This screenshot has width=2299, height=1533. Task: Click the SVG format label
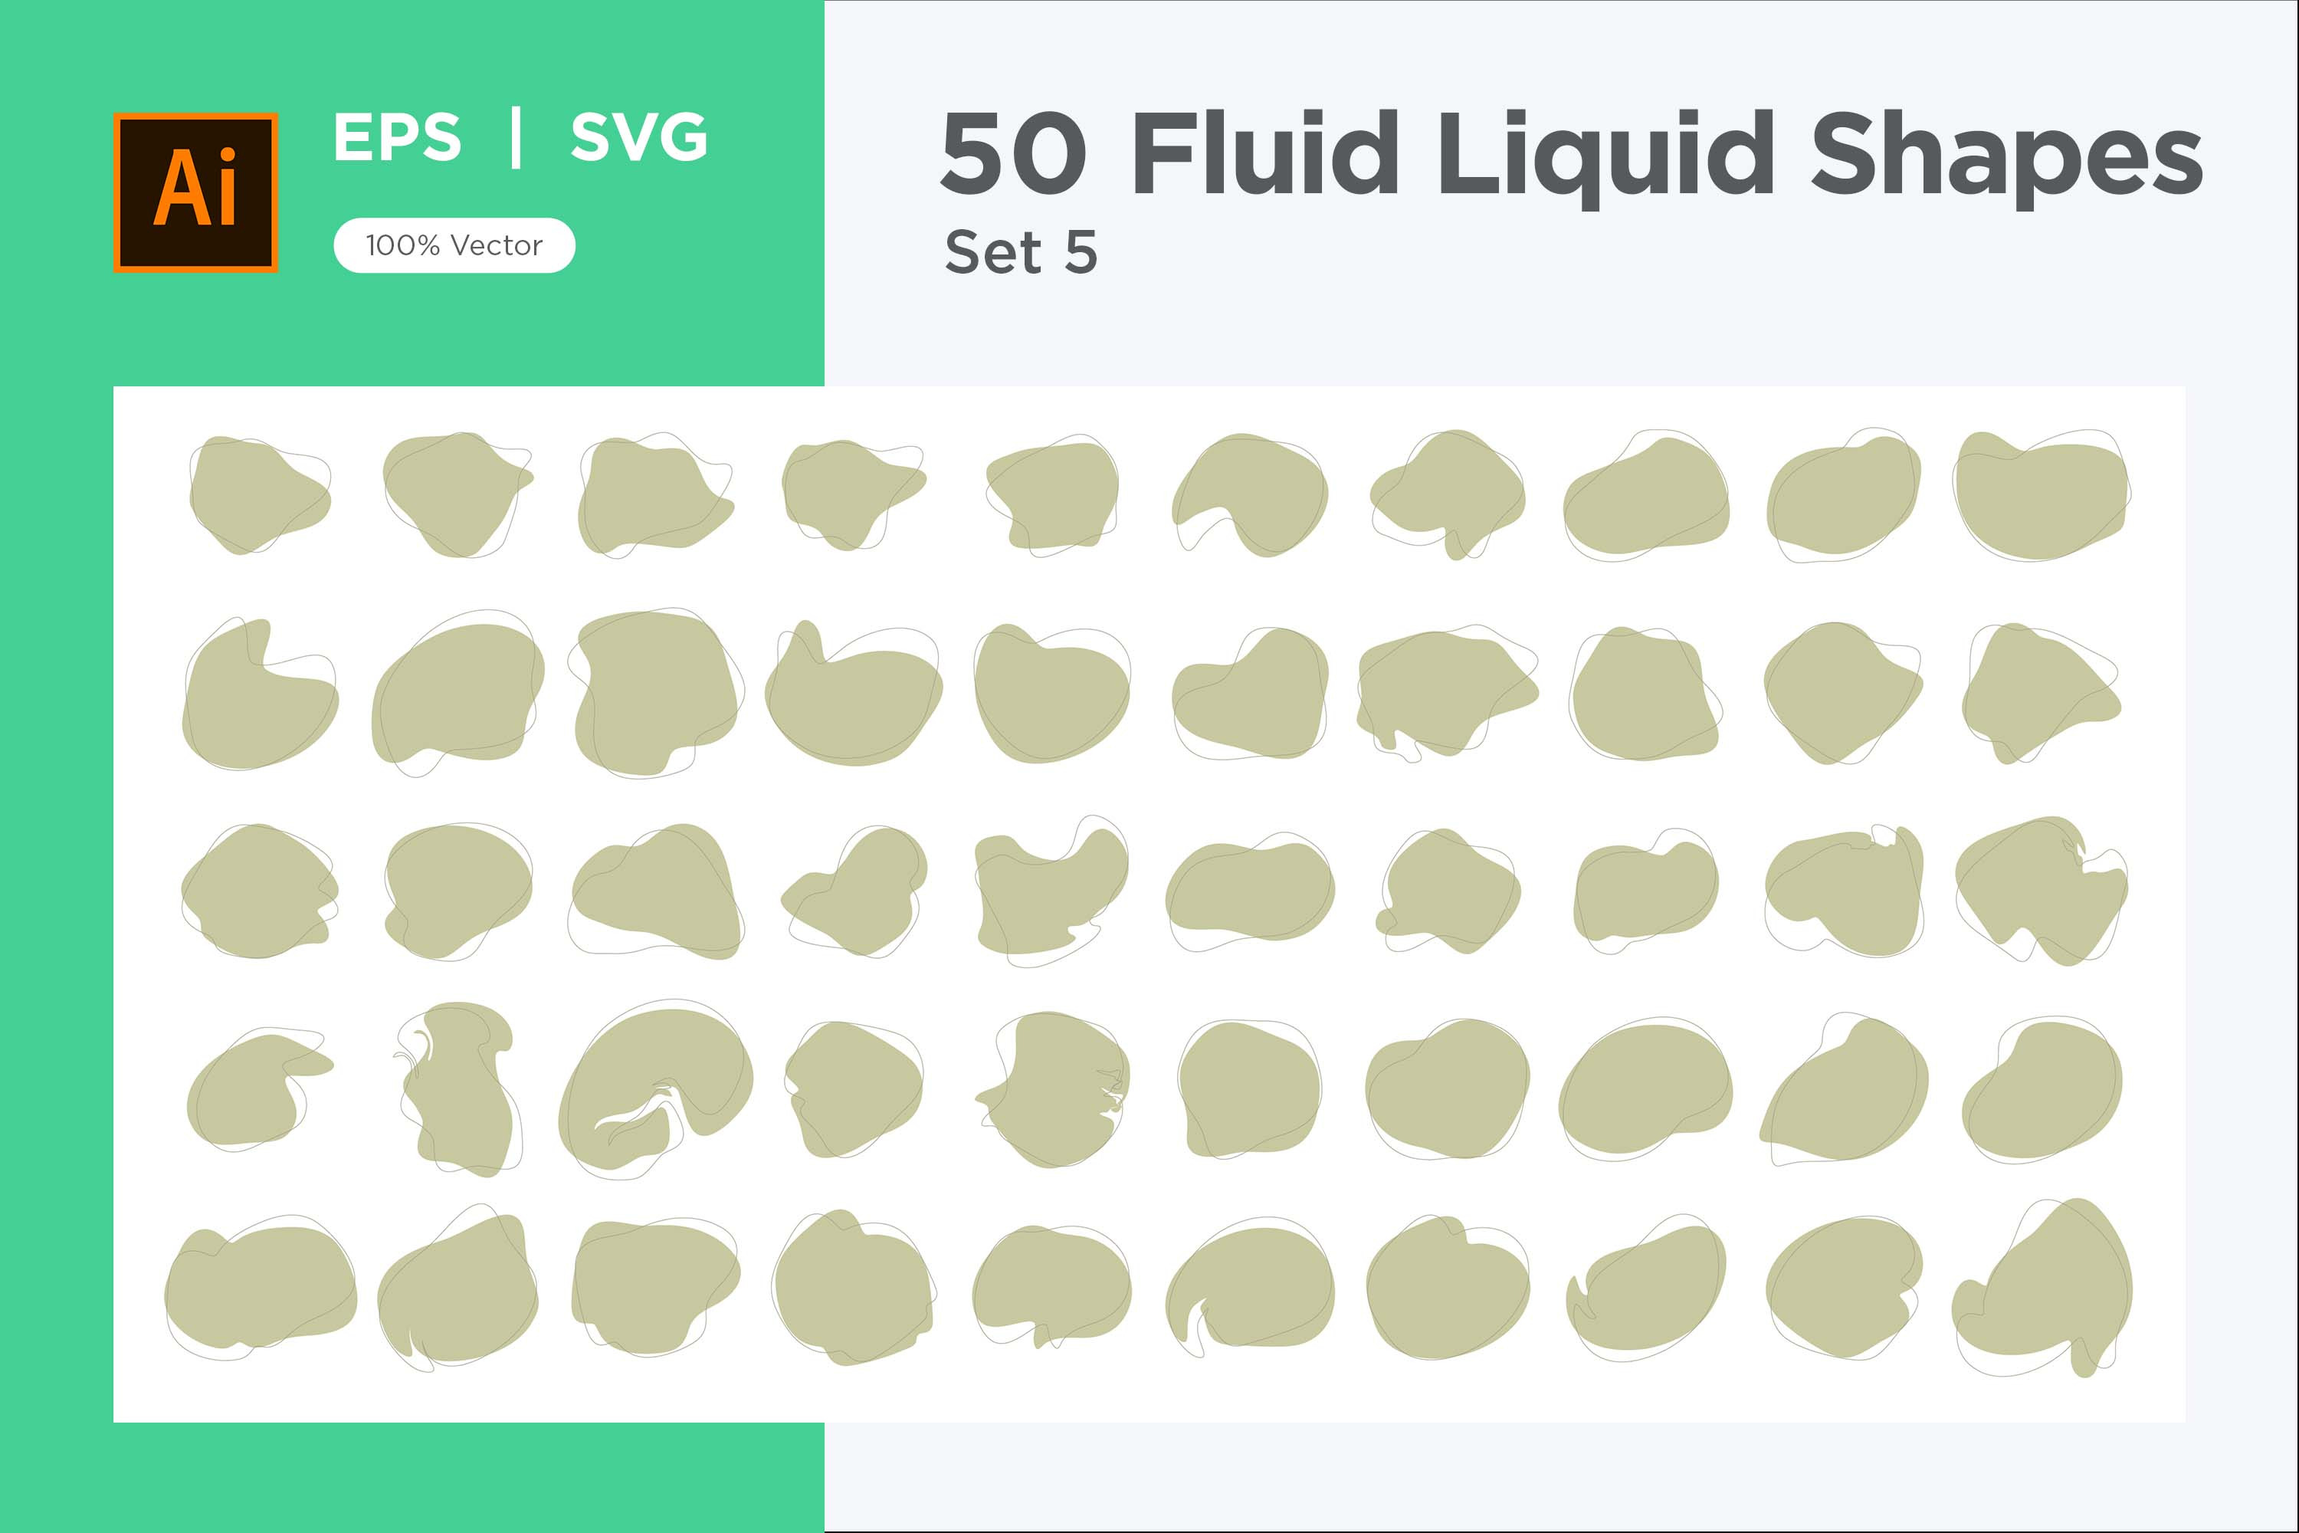[639, 137]
